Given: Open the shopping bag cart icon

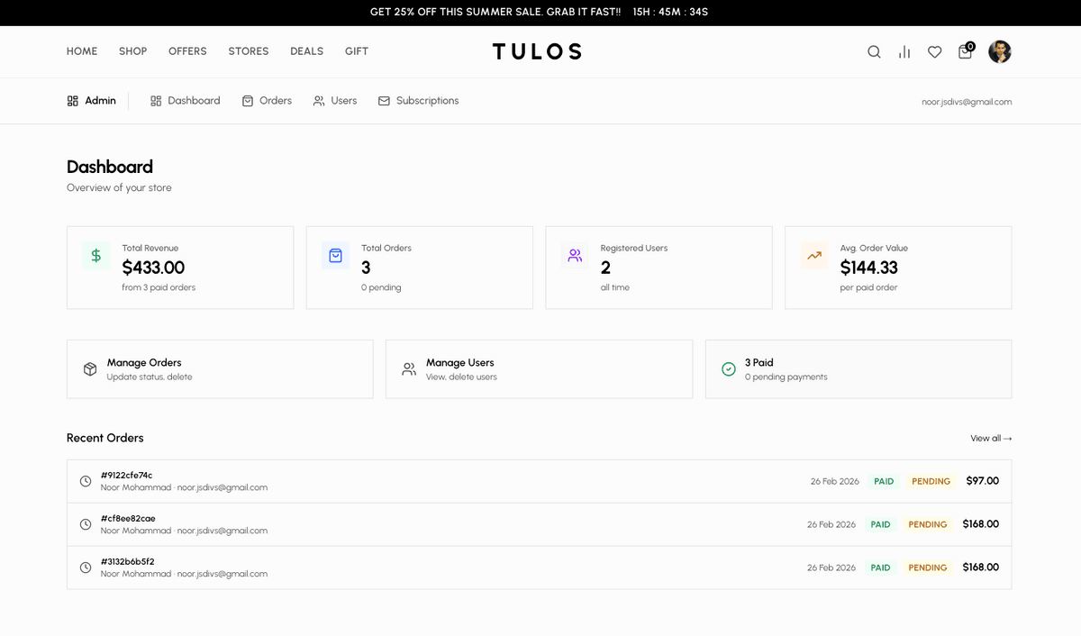Looking at the screenshot, I should [965, 52].
